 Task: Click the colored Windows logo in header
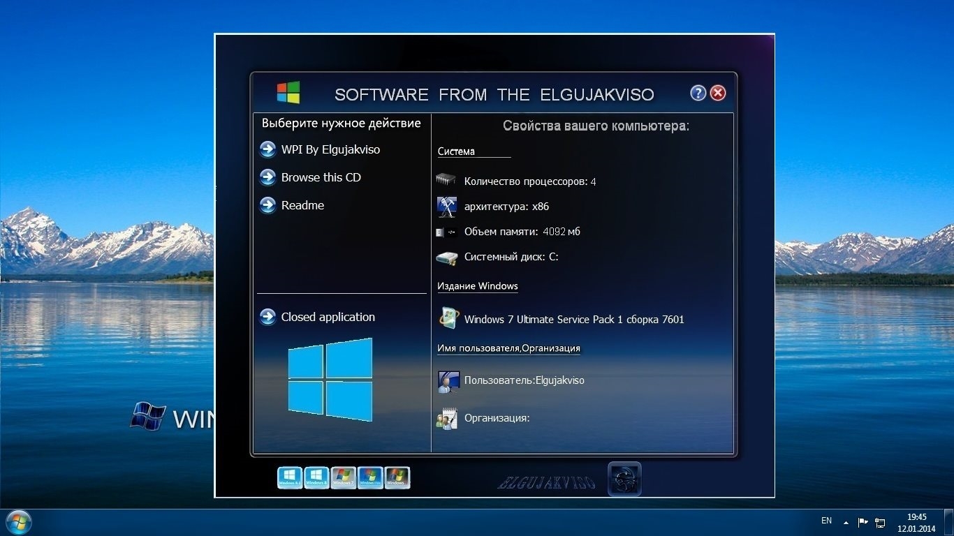click(x=288, y=92)
